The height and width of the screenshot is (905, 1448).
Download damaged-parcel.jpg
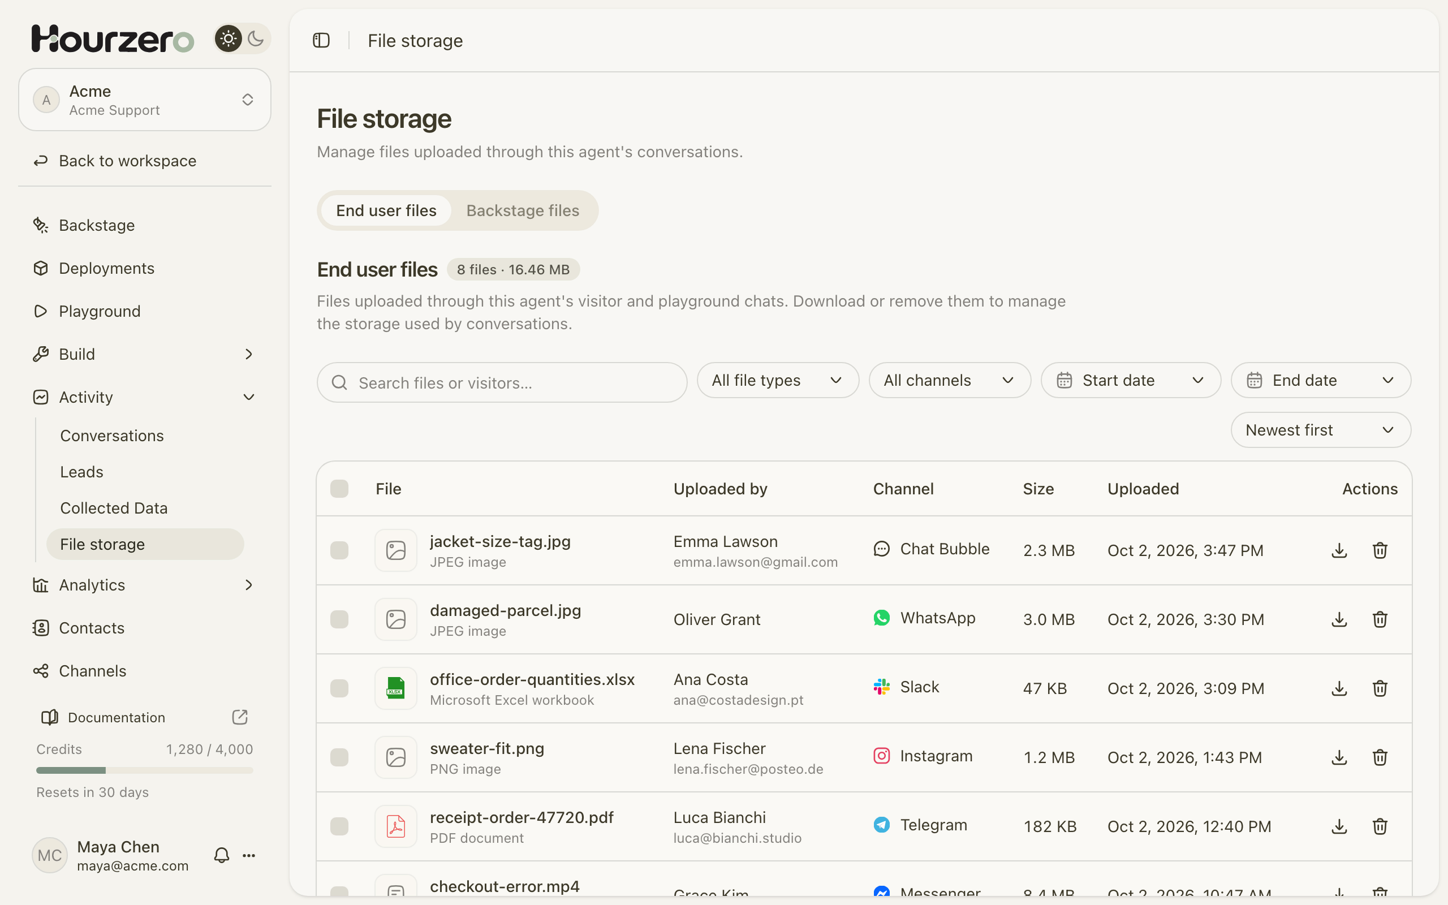pos(1339,619)
